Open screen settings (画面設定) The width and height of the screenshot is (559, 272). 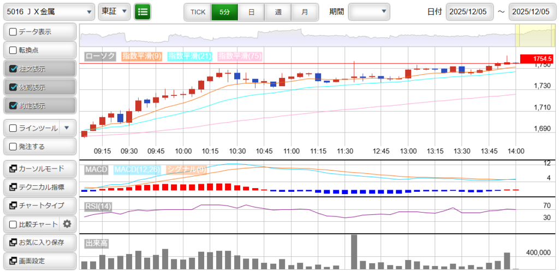pos(39,261)
